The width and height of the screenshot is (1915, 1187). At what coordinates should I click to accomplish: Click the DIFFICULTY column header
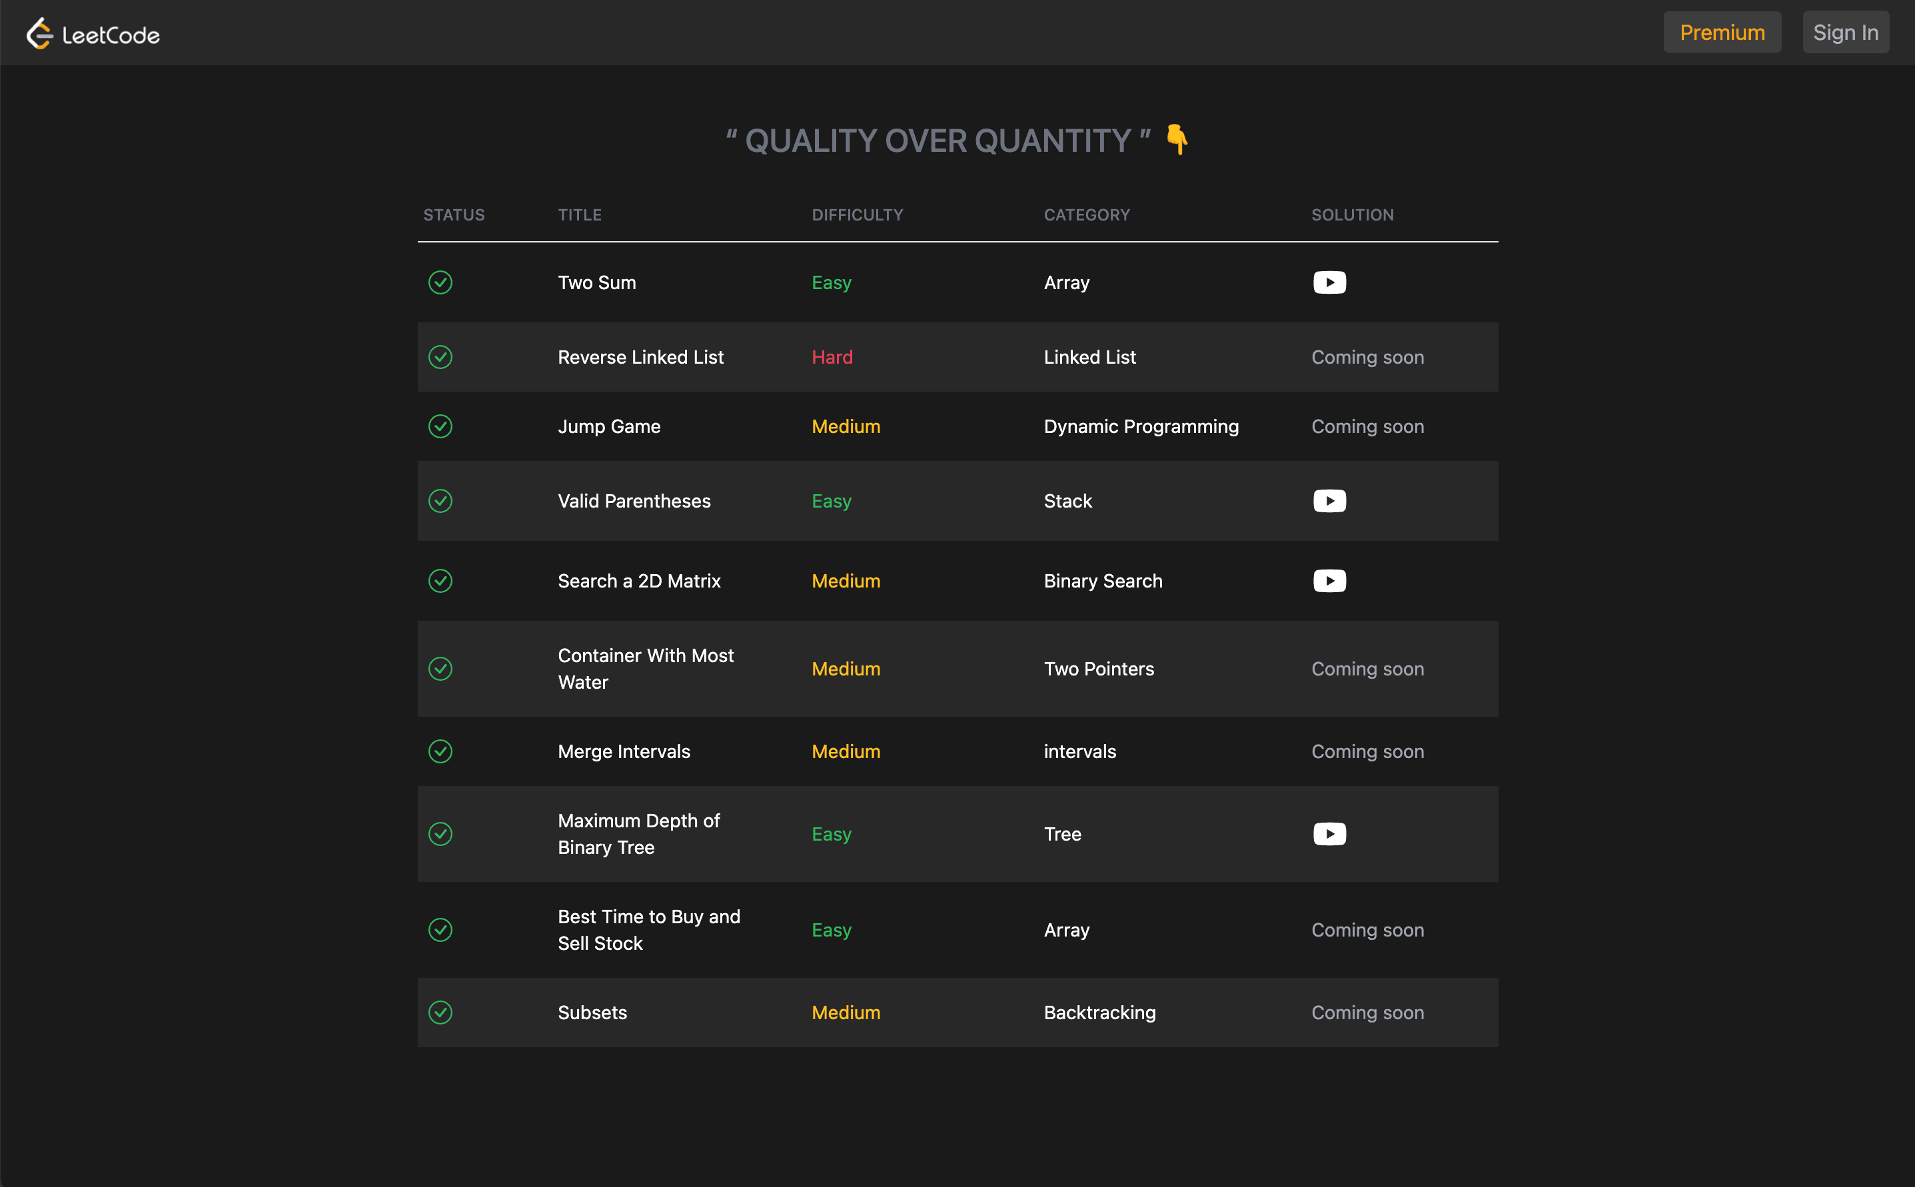(x=858, y=215)
